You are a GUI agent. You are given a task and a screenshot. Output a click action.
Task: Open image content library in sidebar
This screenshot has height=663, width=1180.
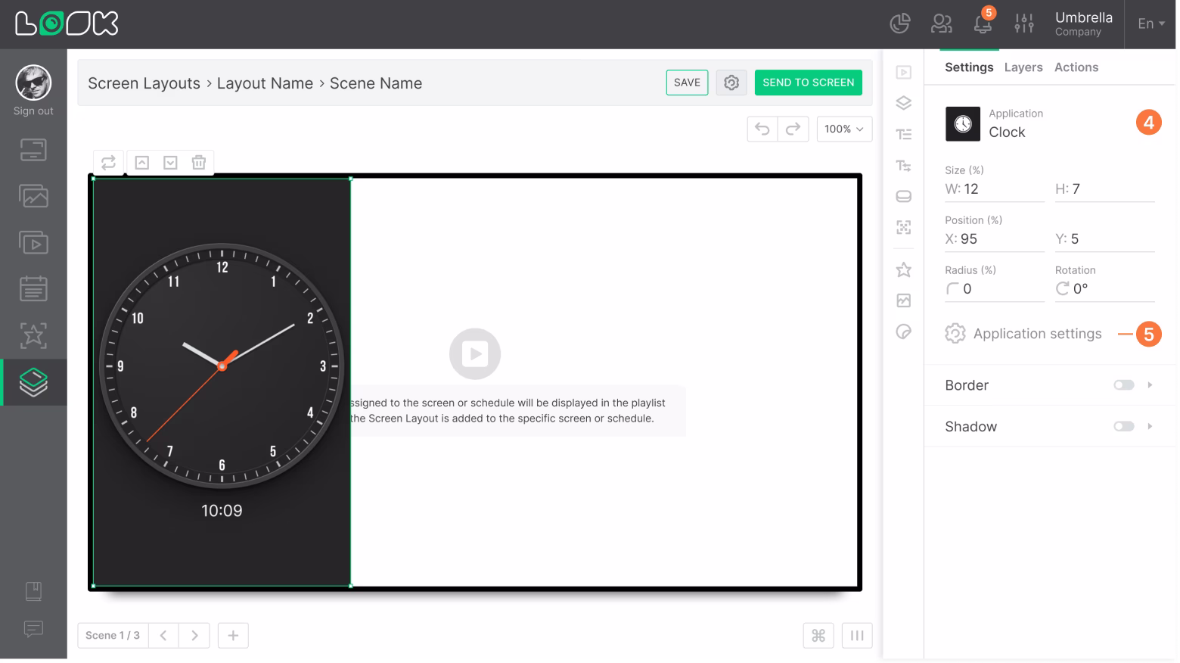33,196
